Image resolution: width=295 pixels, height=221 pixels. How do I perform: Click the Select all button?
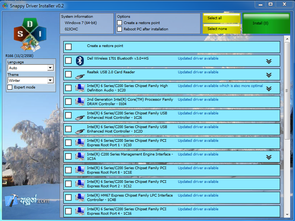pyautogui.click(x=222, y=18)
